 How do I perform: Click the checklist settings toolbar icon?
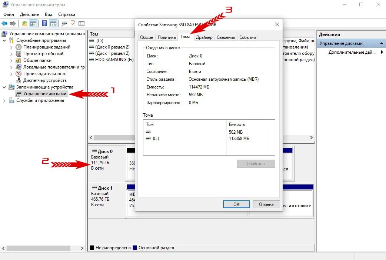coord(81,24)
